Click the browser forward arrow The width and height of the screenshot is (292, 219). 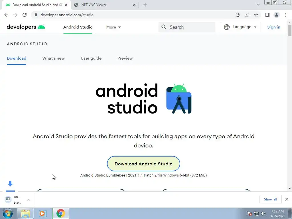[x=15, y=15]
